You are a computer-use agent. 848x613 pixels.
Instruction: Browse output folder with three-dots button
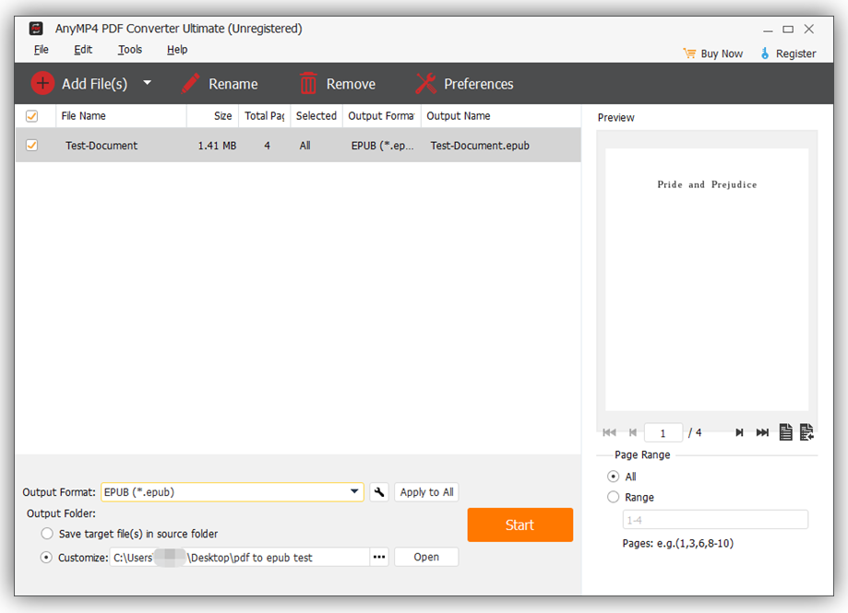pos(379,557)
